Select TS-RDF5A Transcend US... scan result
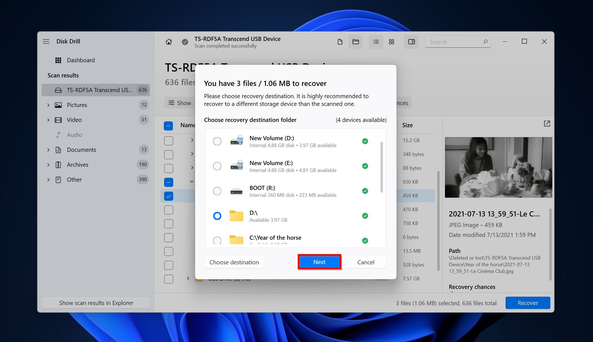593x342 pixels. coord(96,90)
